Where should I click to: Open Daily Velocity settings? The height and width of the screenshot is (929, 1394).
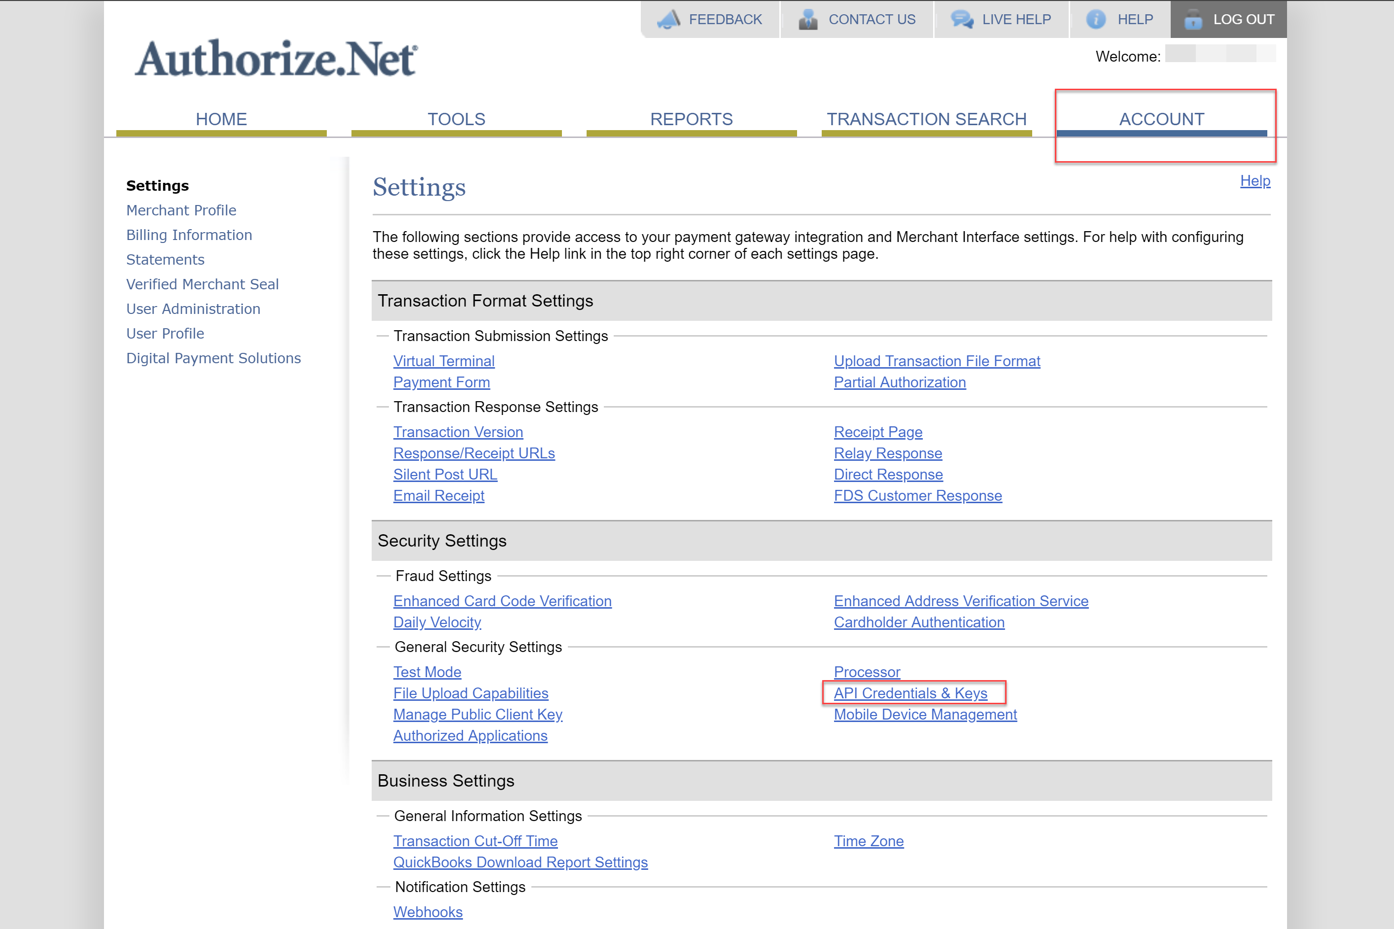click(x=437, y=622)
